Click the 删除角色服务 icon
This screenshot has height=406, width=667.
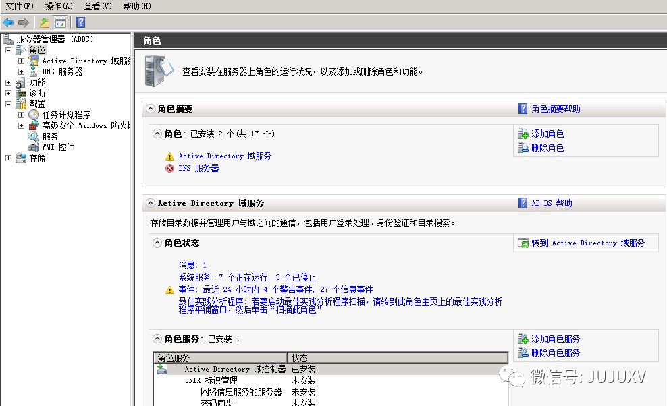[x=523, y=353]
